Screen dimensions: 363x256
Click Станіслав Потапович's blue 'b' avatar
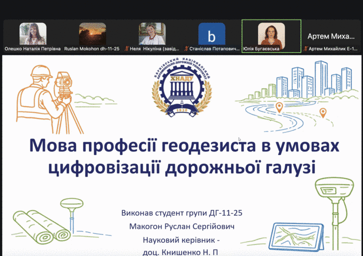pos(211,34)
